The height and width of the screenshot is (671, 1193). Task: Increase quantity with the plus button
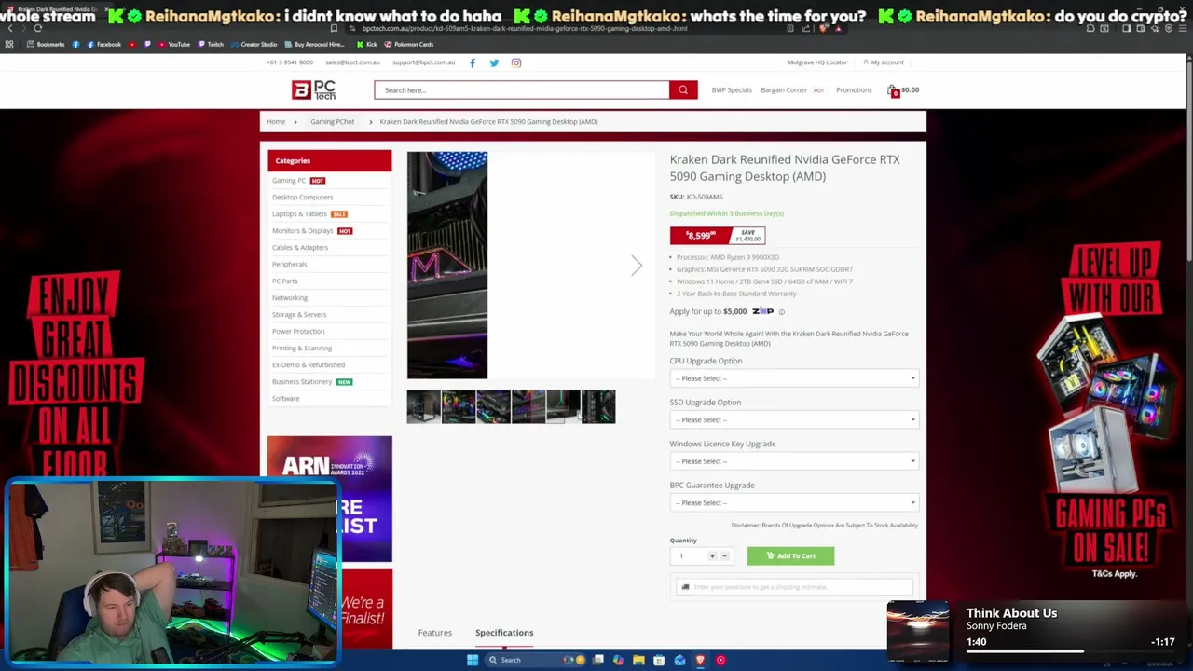(712, 556)
